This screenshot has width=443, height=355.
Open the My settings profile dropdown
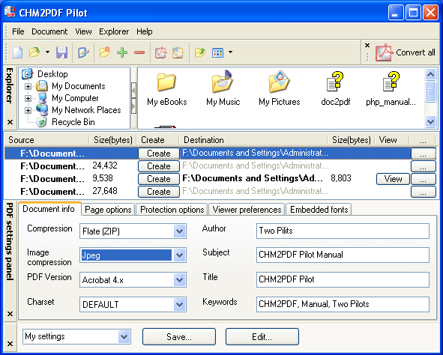click(124, 337)
